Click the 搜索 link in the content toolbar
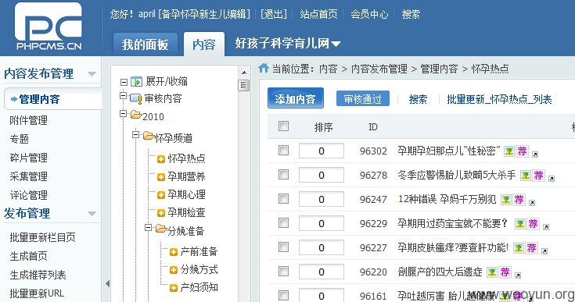Image resolution: width=575 pixels, height=302 pixels. 418,99
